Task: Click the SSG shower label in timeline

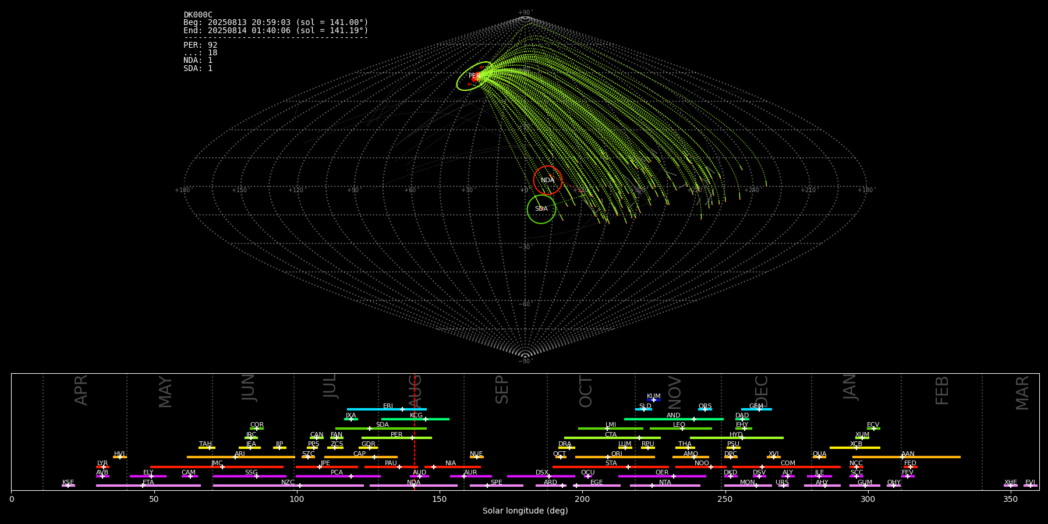Action: (x=251, y=473)
